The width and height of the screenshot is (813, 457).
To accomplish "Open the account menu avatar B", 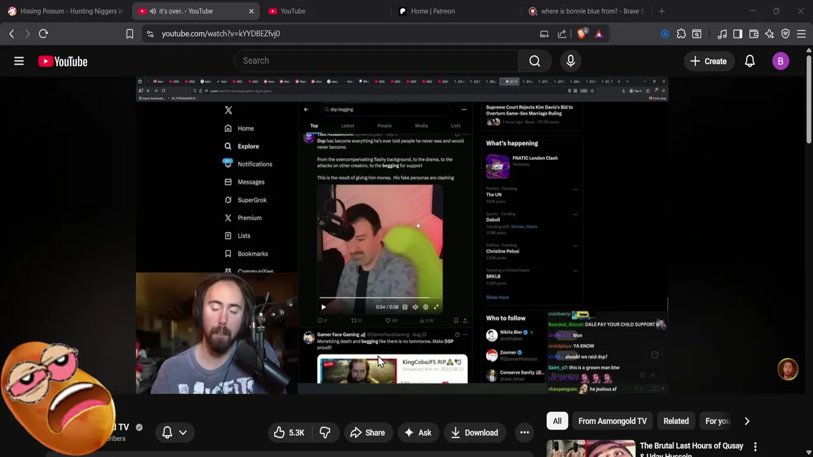I will click(x=781, y=61).
